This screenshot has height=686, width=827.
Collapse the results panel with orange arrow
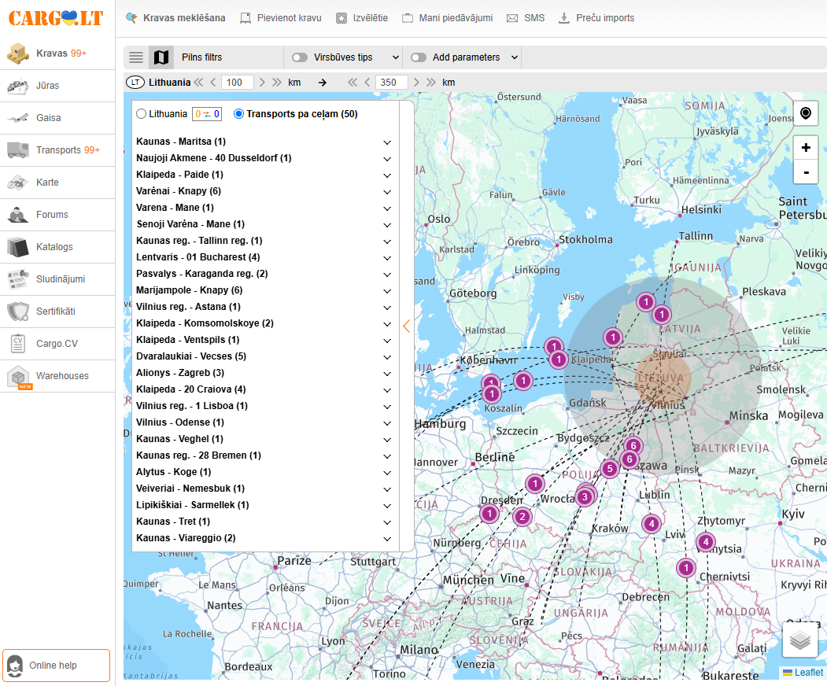406,326
